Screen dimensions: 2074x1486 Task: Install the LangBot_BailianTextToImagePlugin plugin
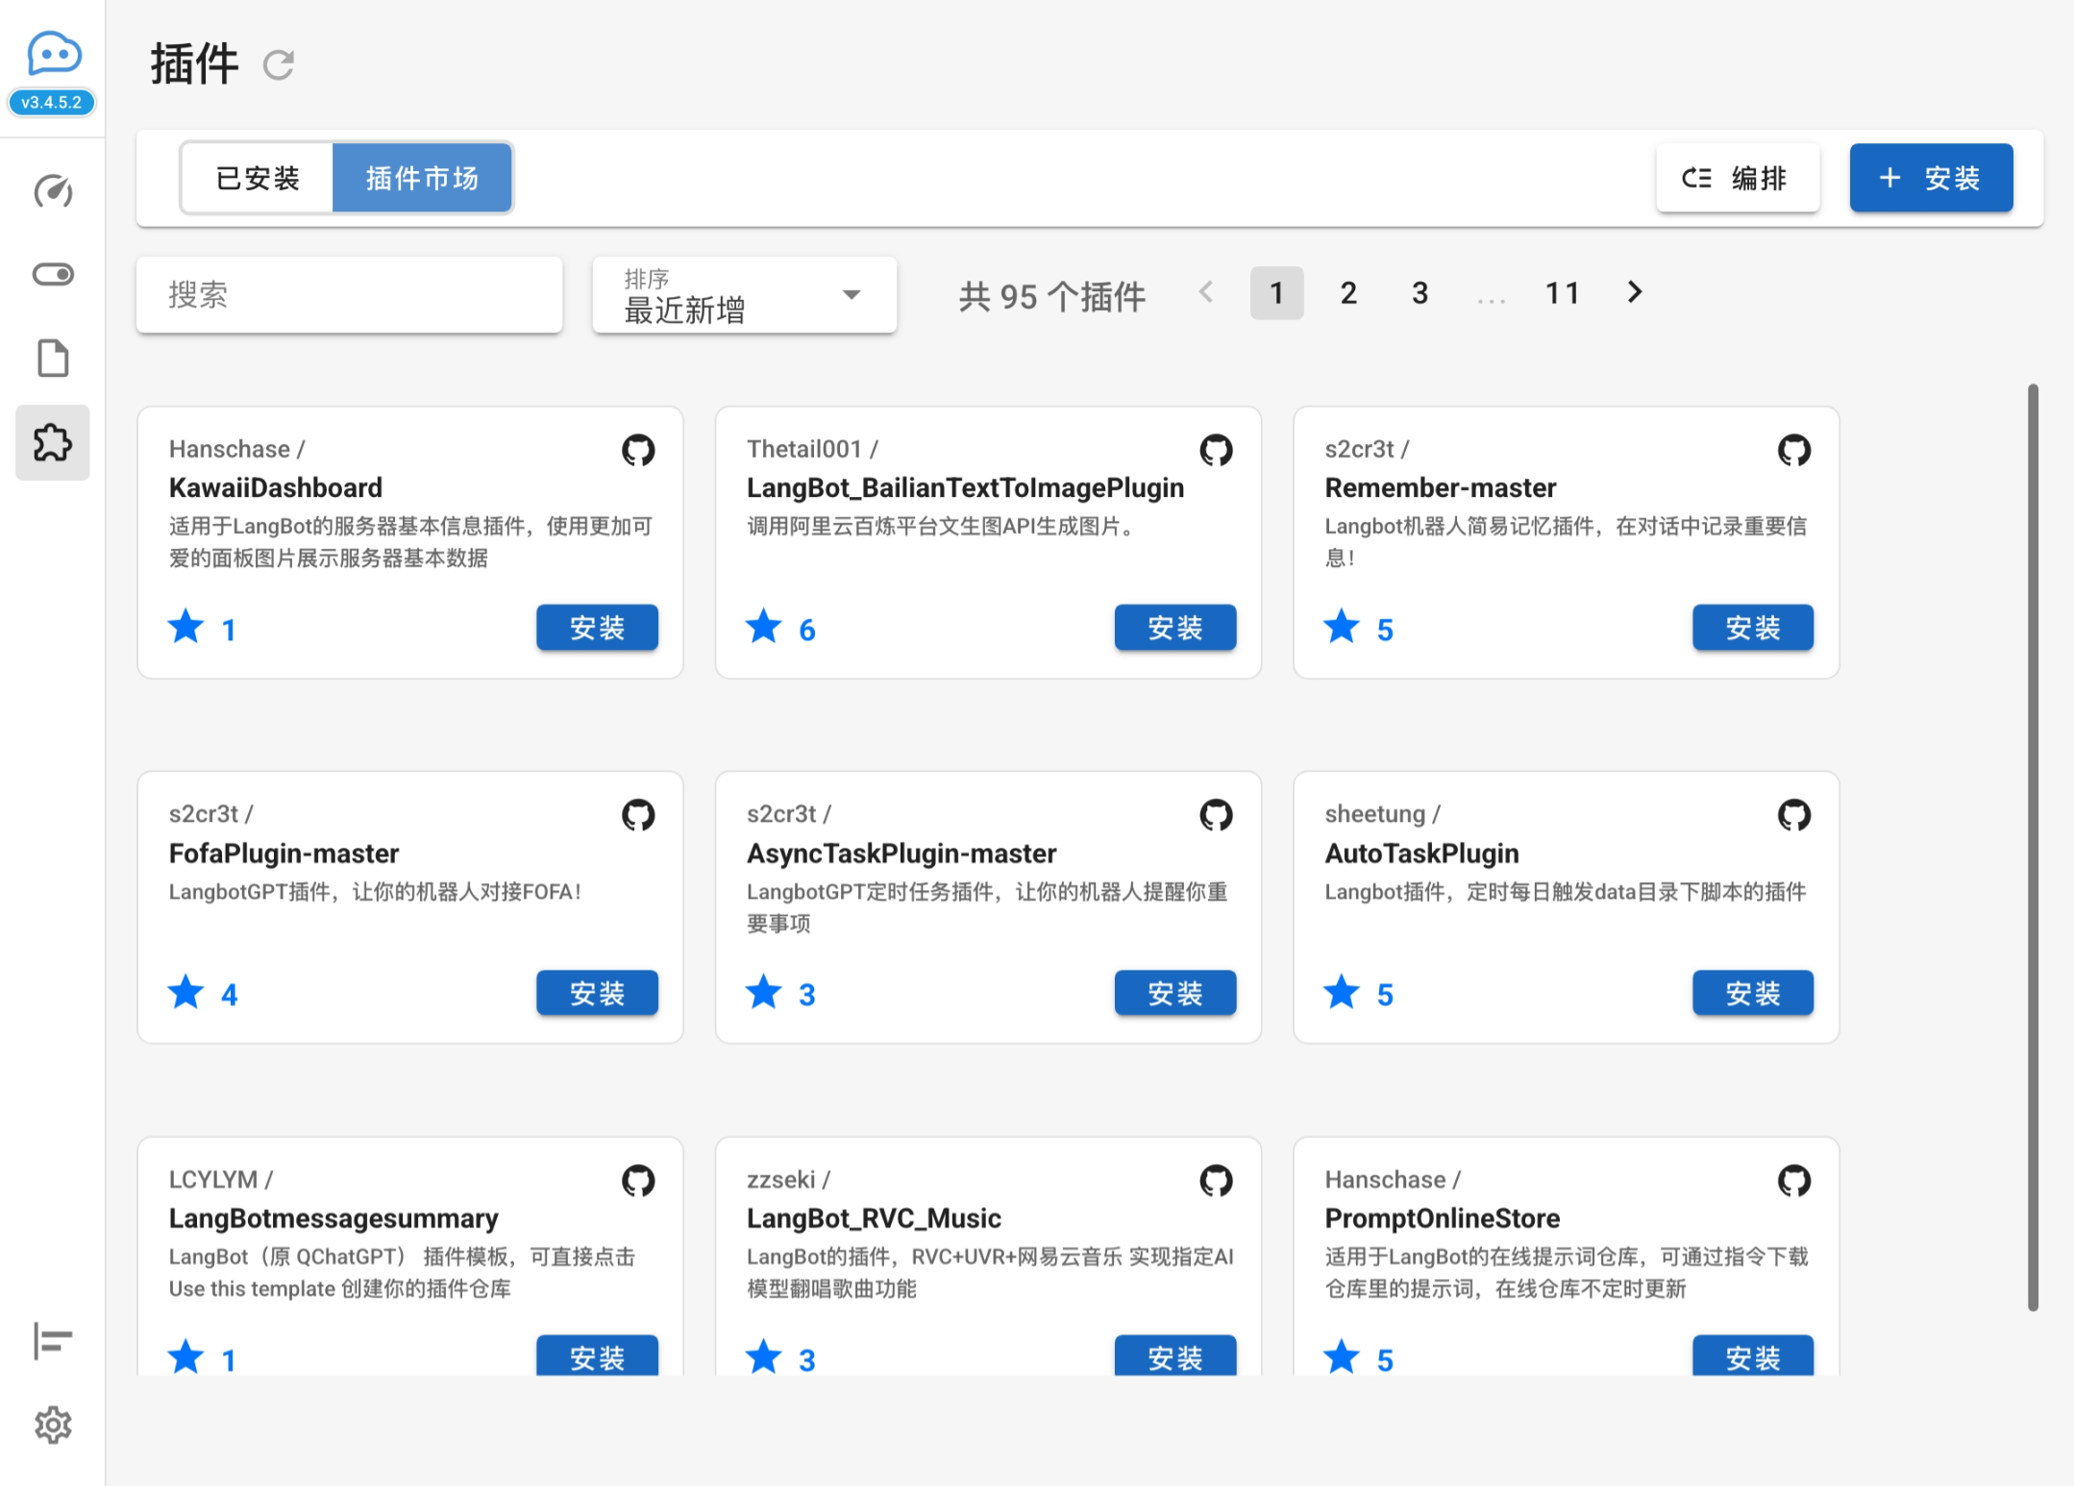(1174, 628)
